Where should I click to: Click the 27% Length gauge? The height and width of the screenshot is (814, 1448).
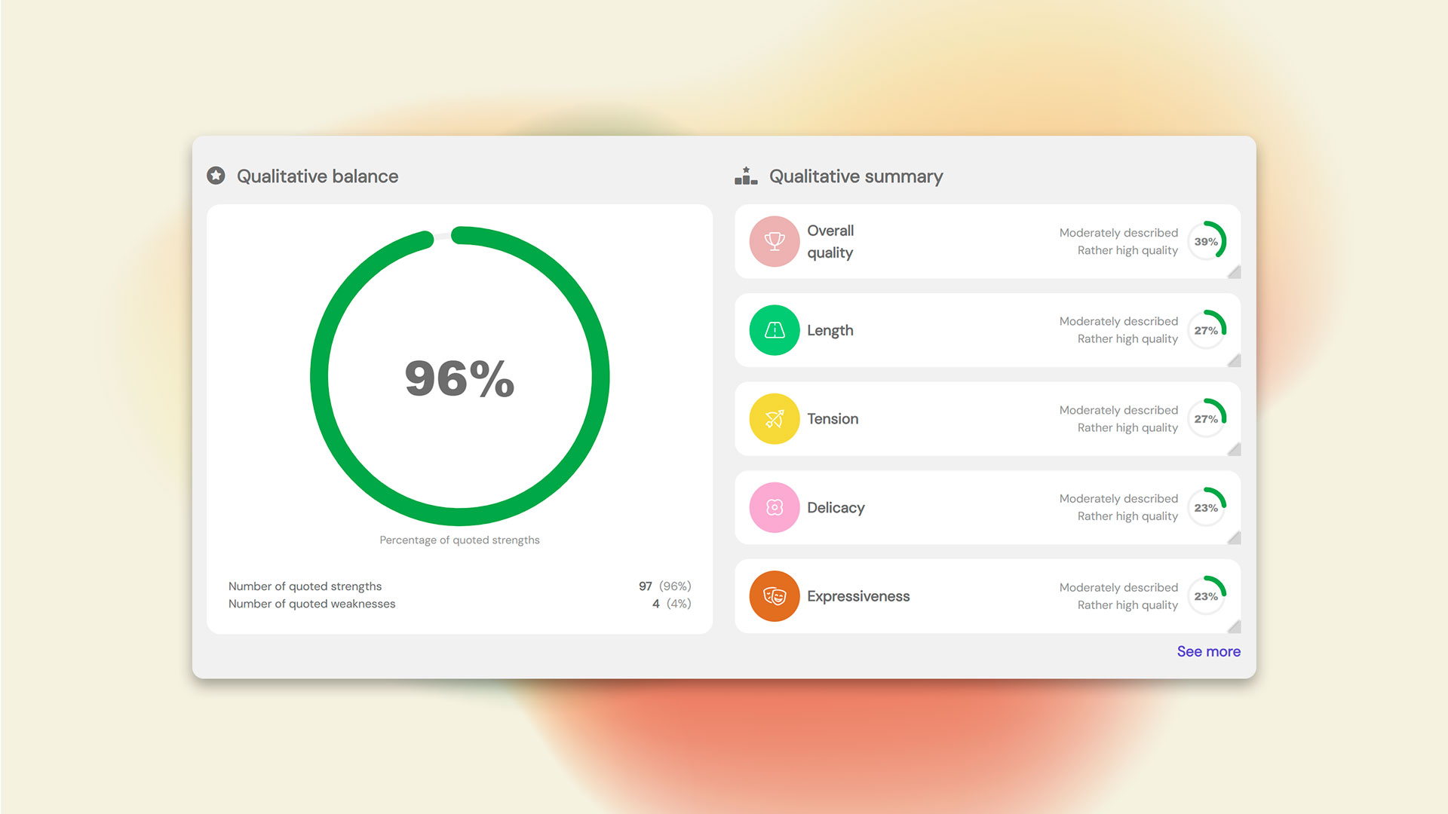(1207, 330)
